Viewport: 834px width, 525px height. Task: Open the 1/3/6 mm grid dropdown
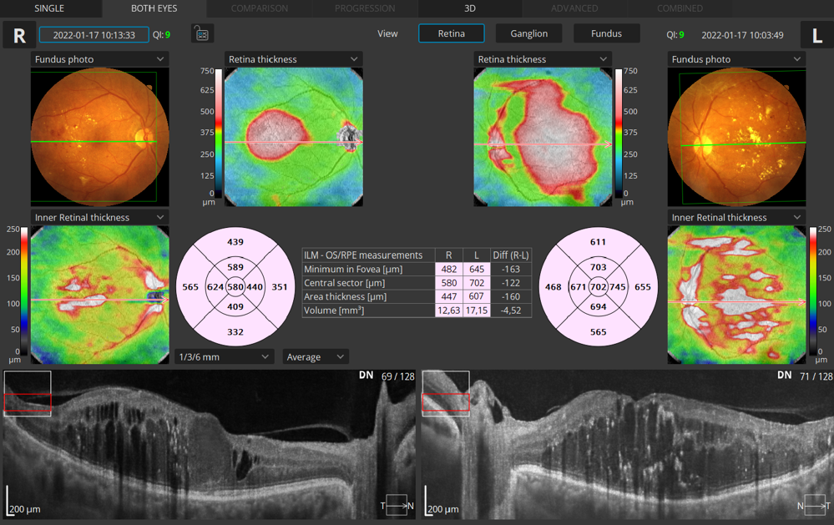click(x=223, y=356)
